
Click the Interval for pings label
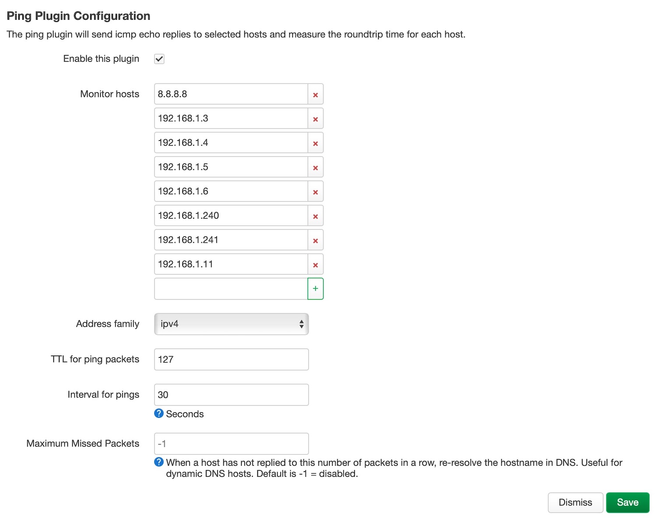[103, 395]
